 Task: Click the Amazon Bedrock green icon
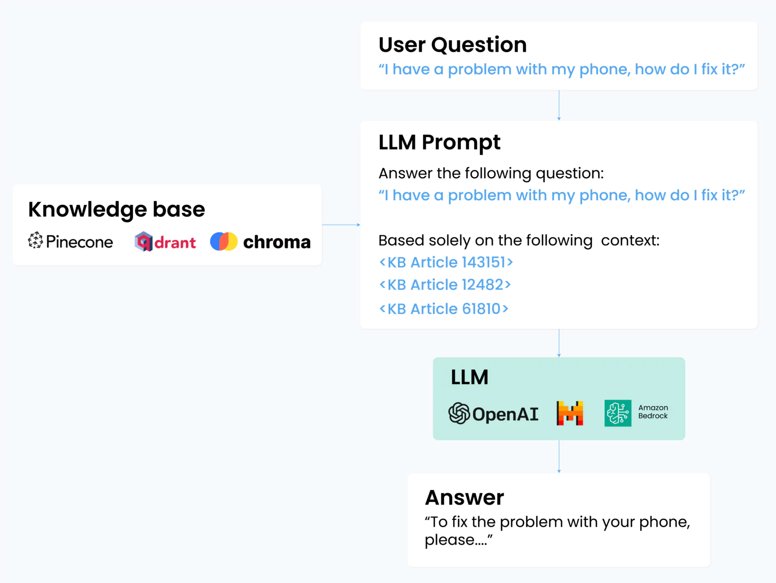tap(618, 413)
